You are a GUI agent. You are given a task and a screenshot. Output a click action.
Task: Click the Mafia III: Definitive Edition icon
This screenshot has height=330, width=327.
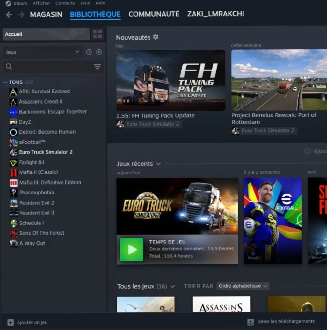click(x=13, y=183)
